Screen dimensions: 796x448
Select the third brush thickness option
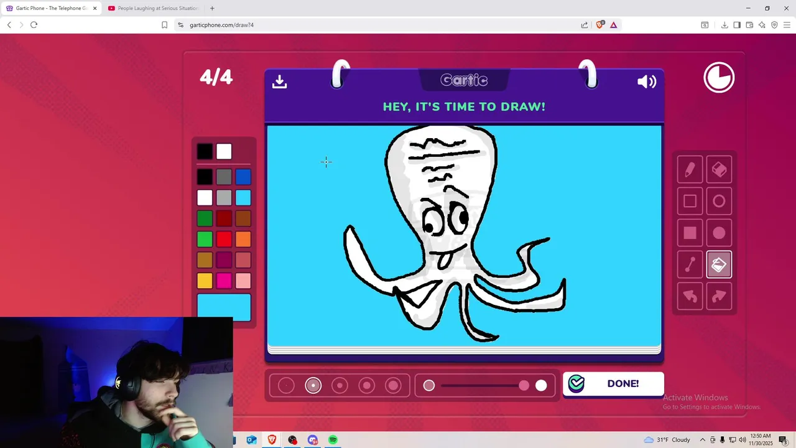[340, 386]
